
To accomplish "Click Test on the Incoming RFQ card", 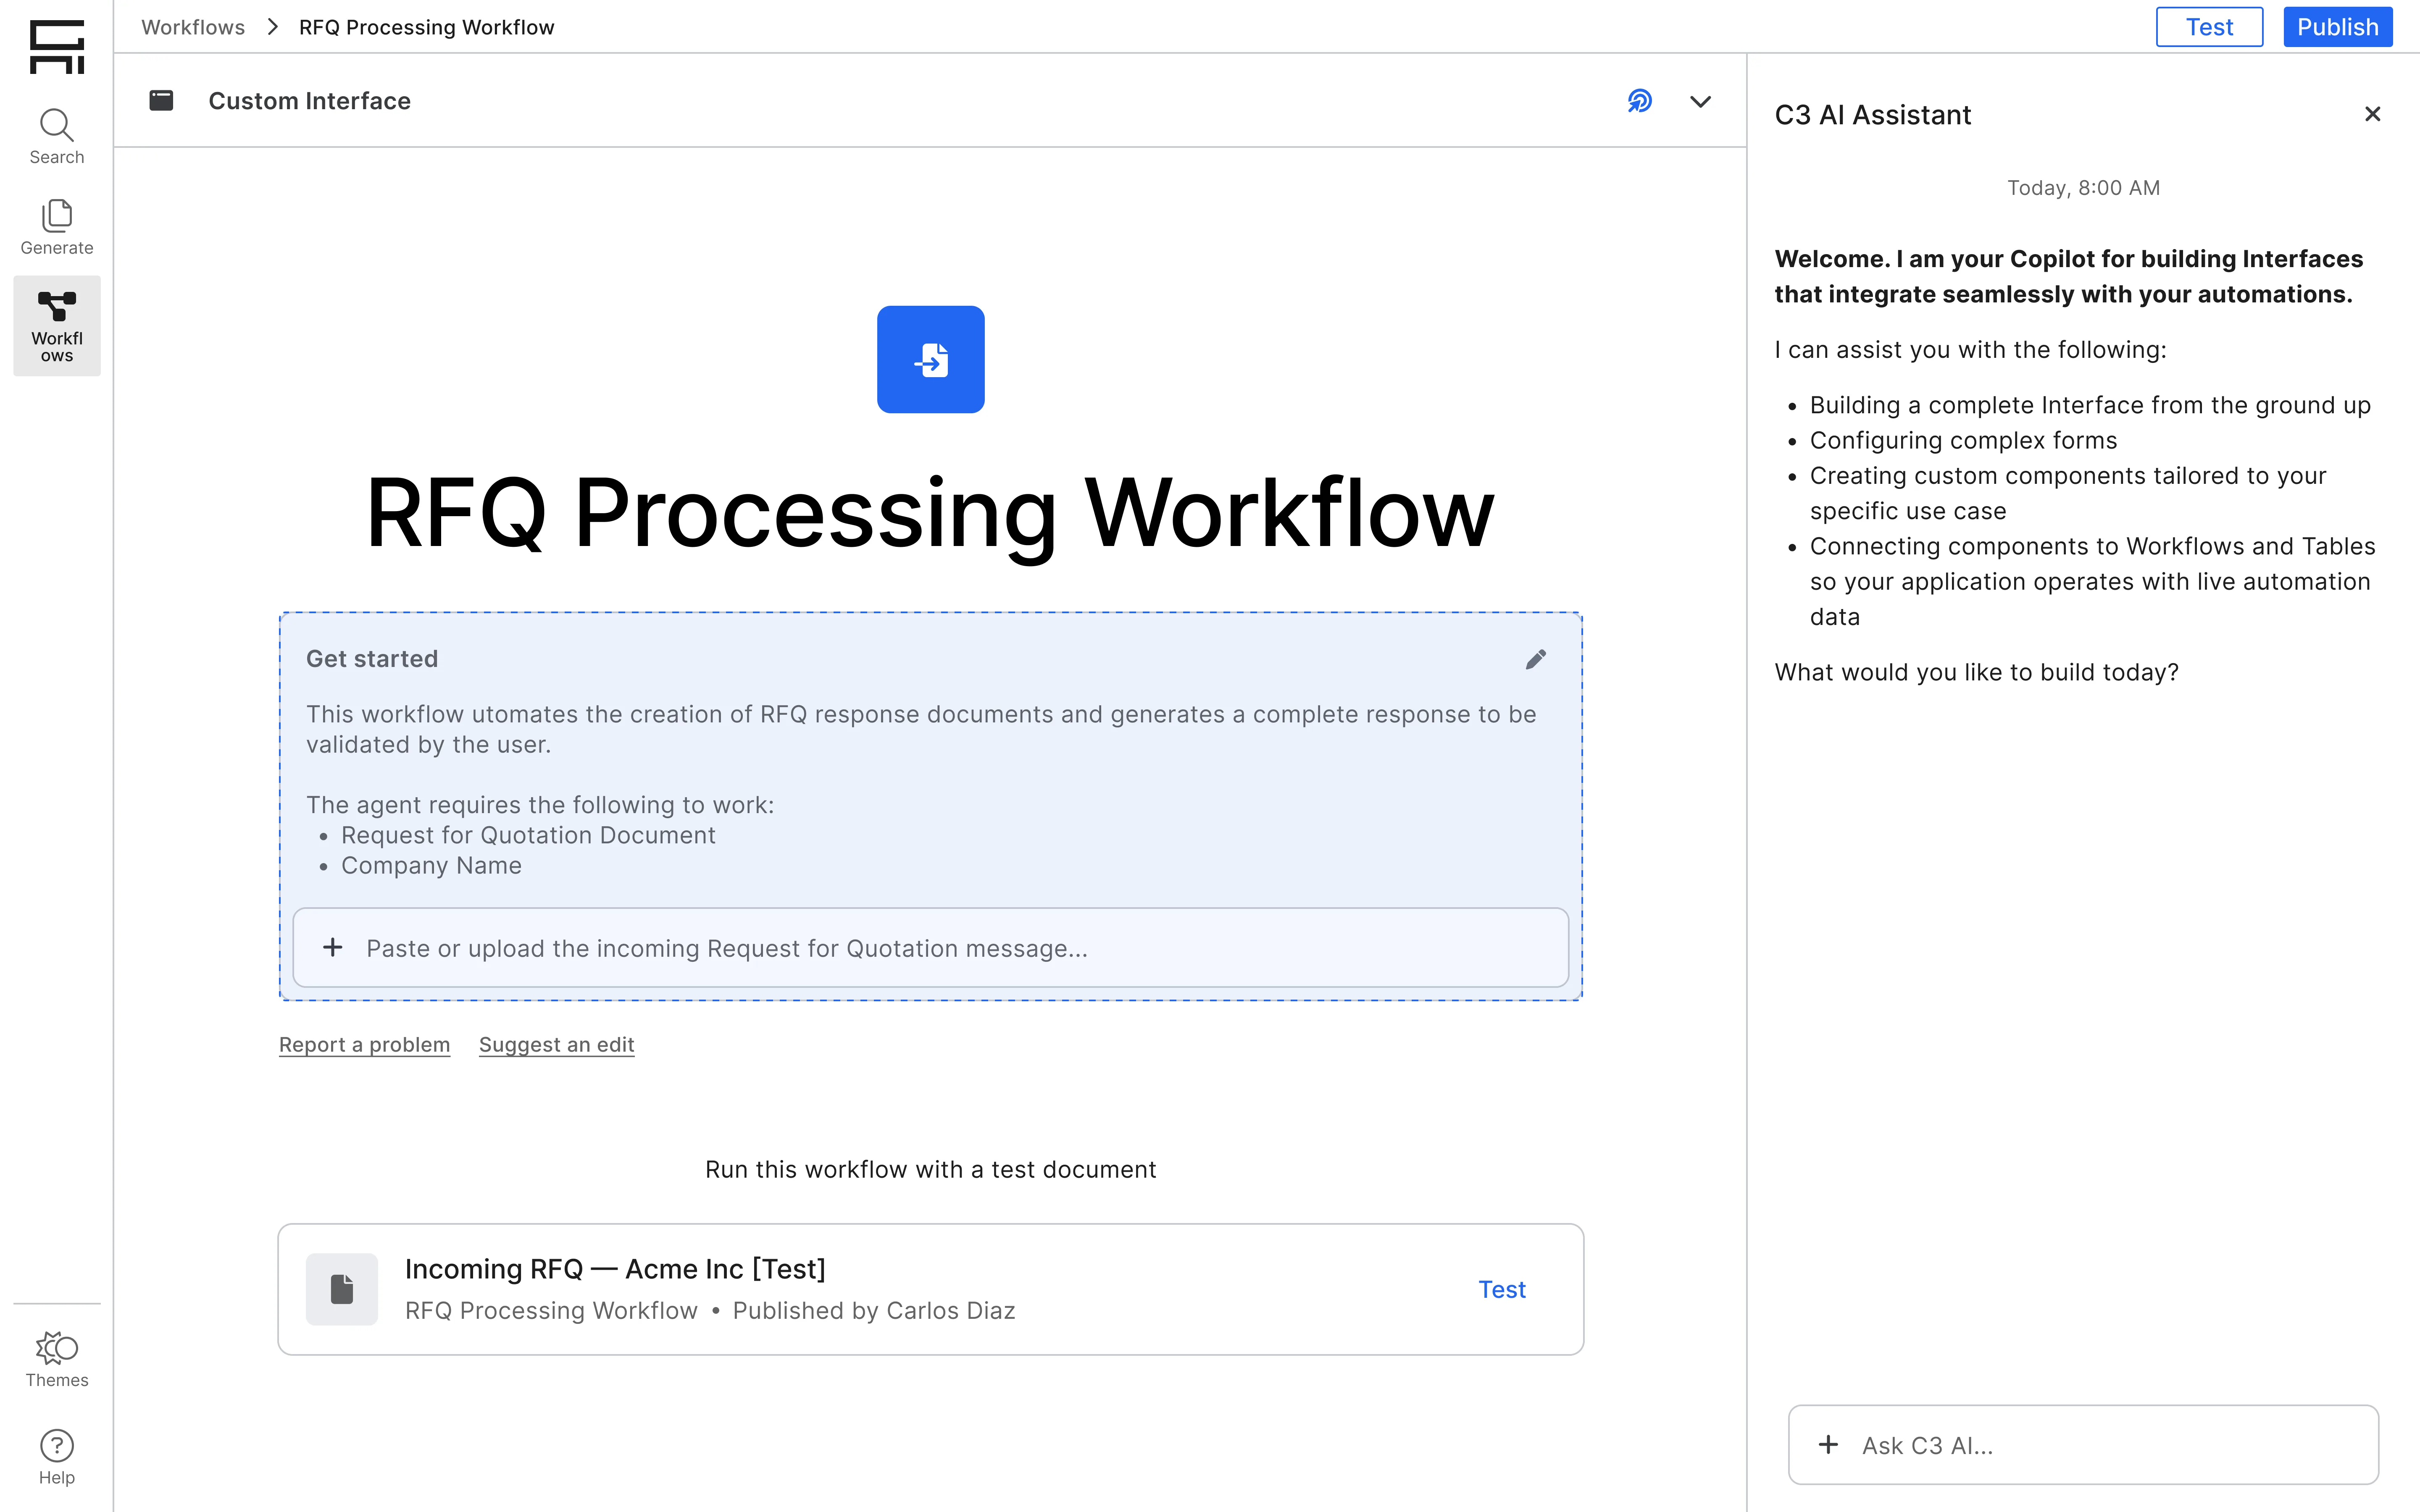I will point(1502,1289).
